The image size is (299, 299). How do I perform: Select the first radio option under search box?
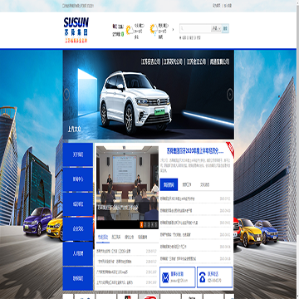click(x=180, y=37)
